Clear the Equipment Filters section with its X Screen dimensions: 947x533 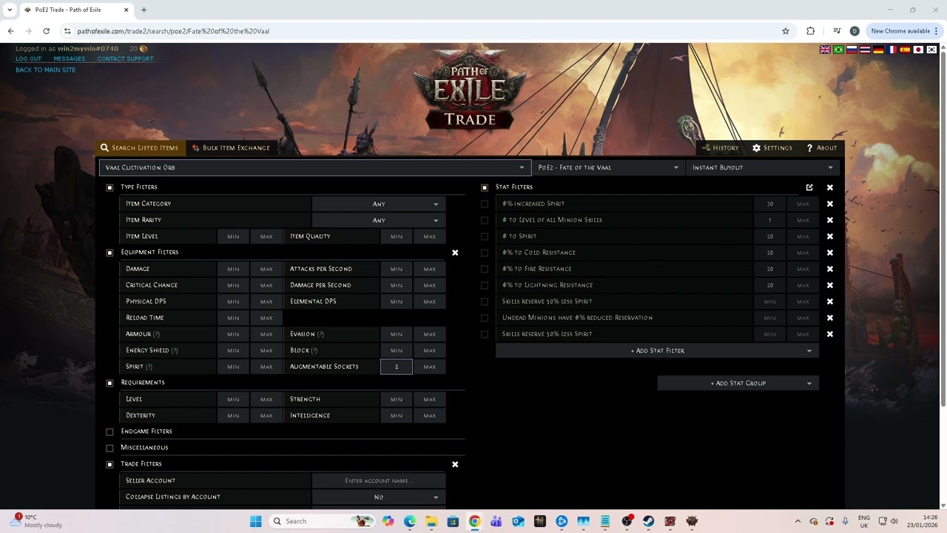[x=455, y=252]
